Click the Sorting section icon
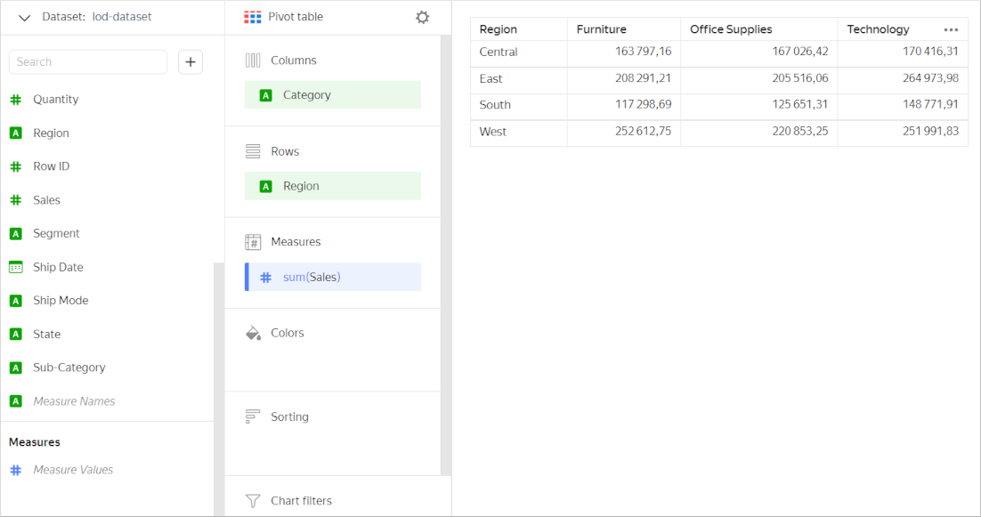This screenshot has height=517, width=981. (253, 416)
